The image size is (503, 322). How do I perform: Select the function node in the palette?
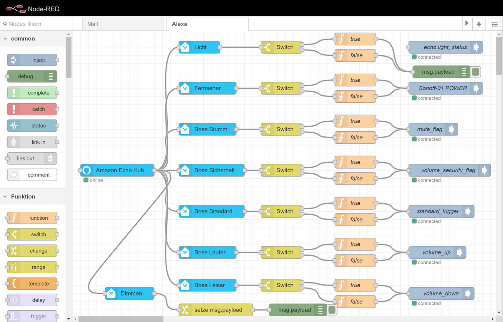[x=32, y=218]
